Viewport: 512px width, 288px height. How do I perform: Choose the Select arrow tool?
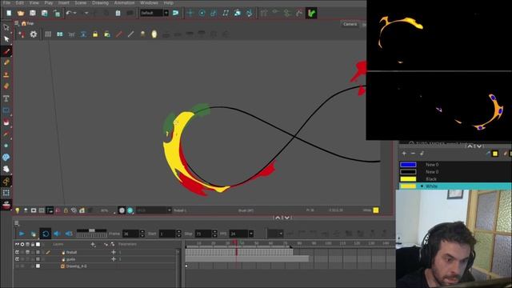point(6,39)
